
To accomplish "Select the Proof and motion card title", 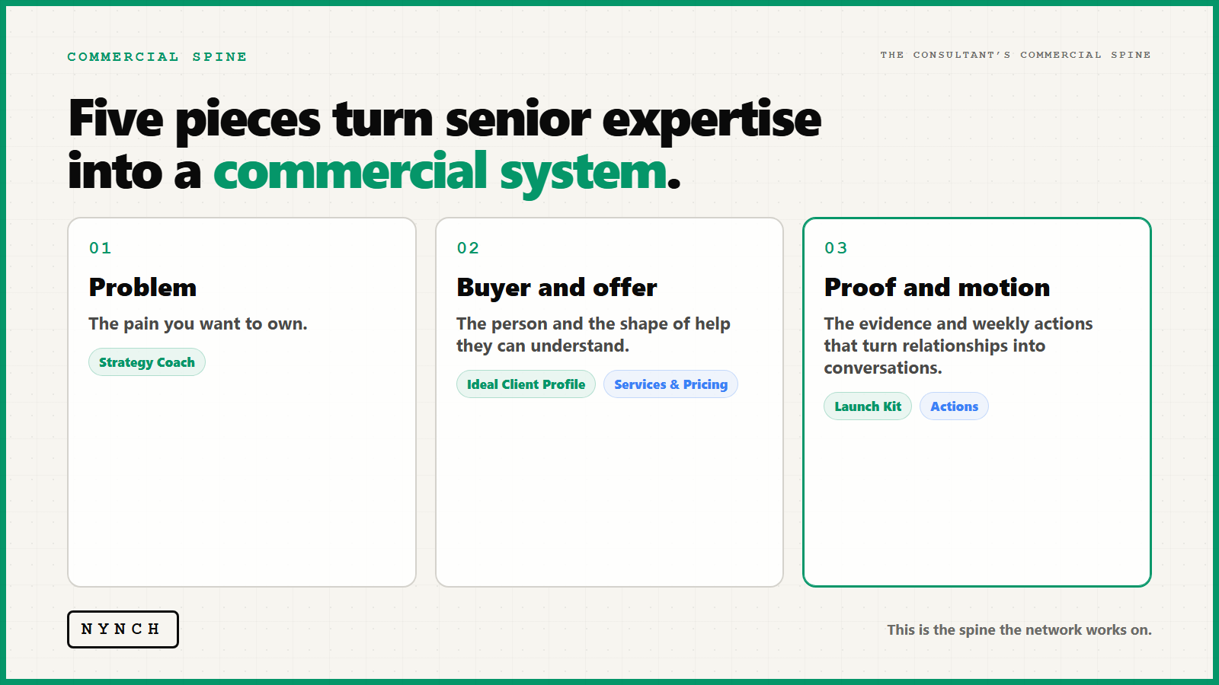I will point(937,287).
